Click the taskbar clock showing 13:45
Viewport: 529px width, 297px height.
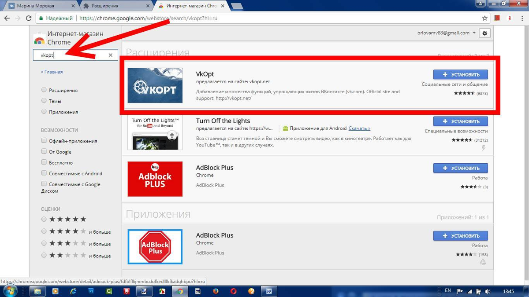[508, 291]
